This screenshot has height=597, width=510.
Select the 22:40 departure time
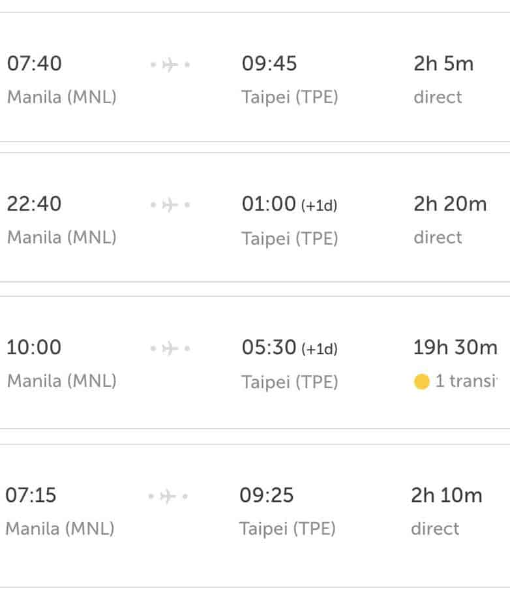(x=34, y=204)
